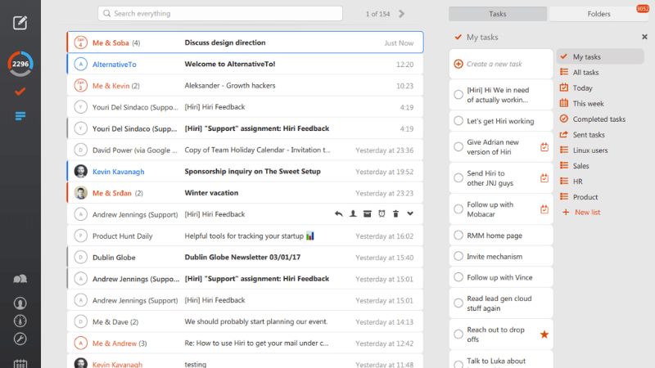Reply to Andrew Jennings Hiri Feedback email

[339, 214]
